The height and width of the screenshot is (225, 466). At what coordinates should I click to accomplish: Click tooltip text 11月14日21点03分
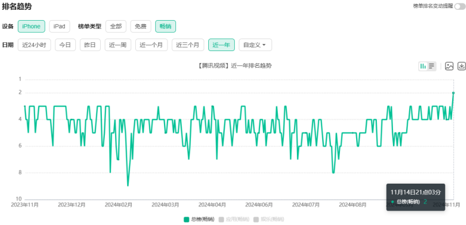415,192
